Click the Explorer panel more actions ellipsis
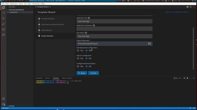 click(30, 7)
